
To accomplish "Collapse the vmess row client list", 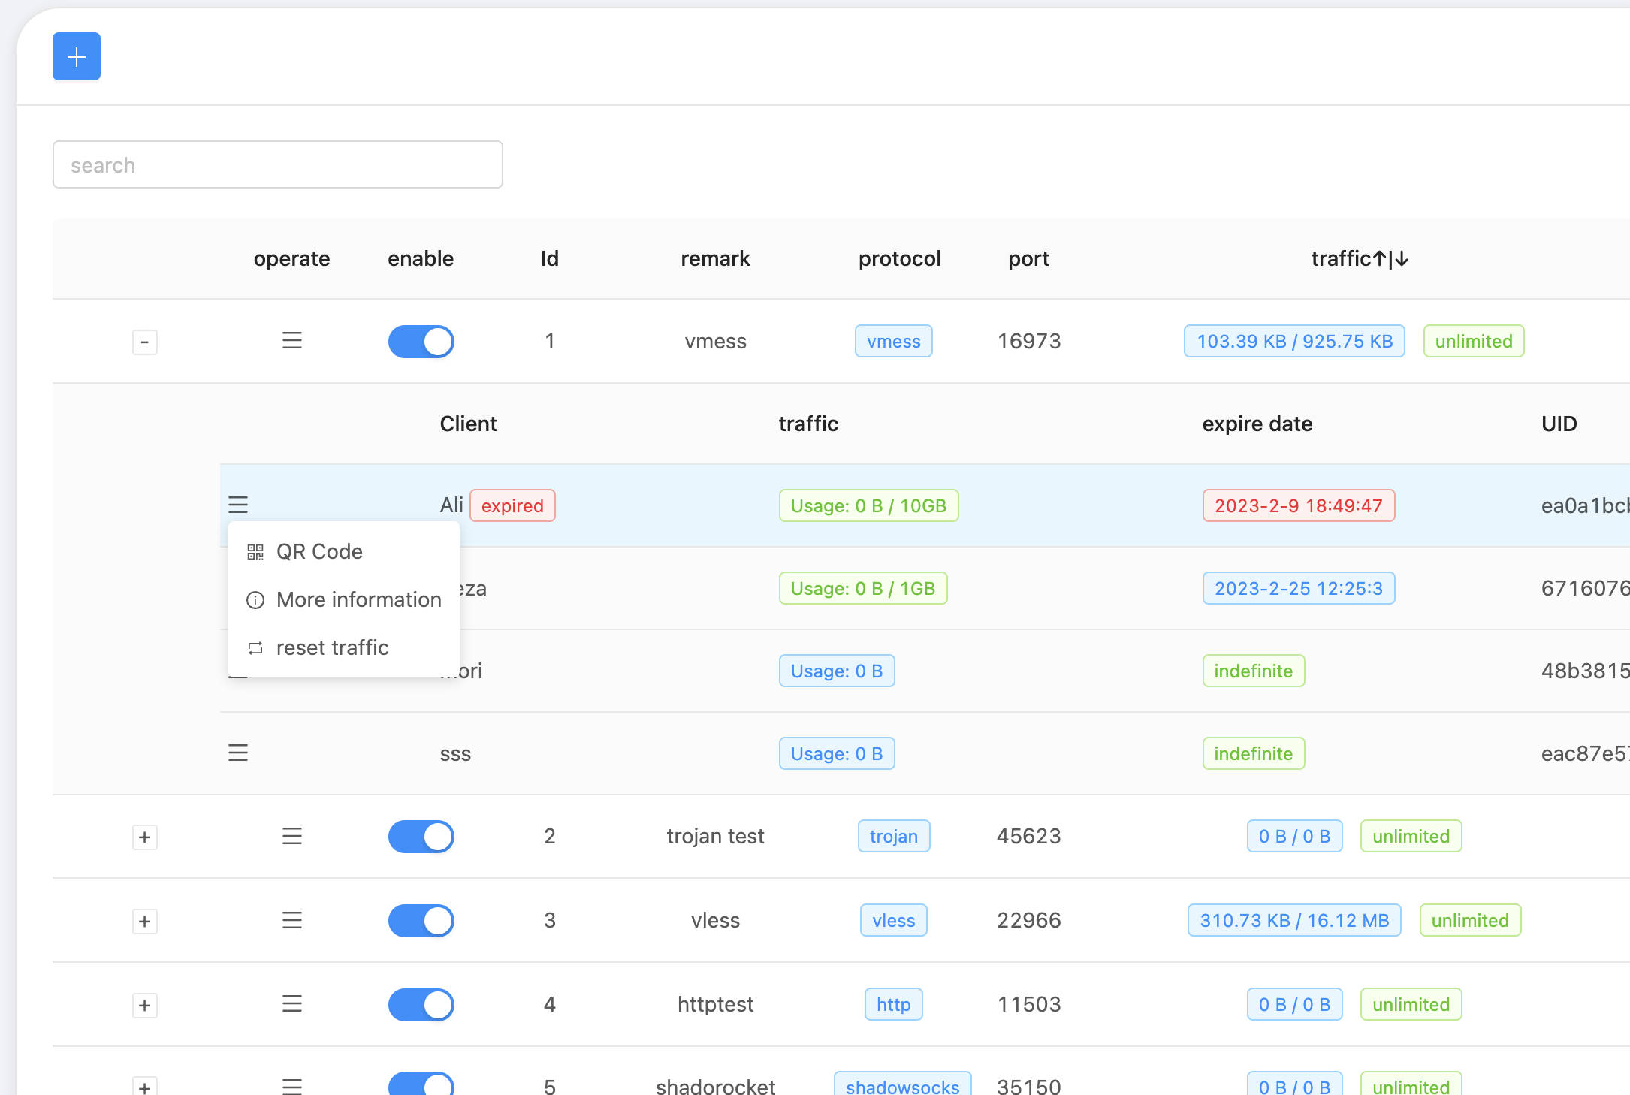I will tap(145, 342).
